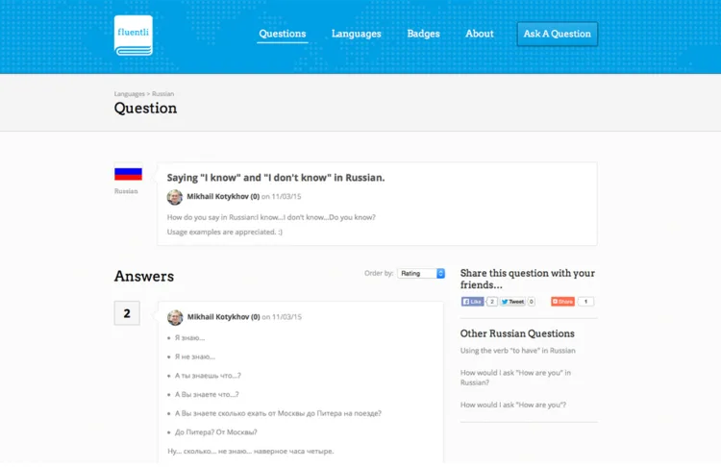Screen dimensions: 721x467
Task: Click the line about Москвы до Питера на поезде
Action: (278, 413)
